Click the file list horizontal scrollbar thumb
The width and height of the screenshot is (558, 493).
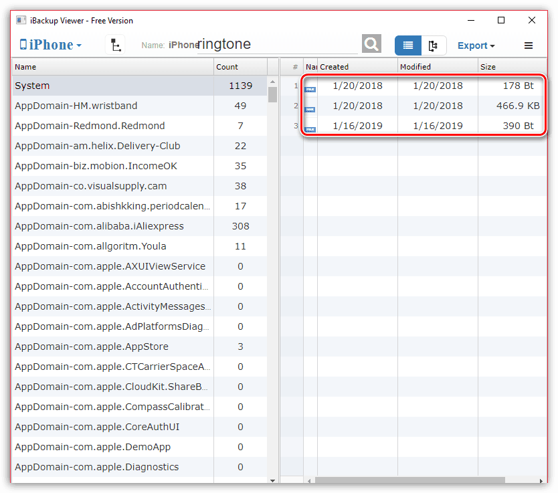point(409,480)
